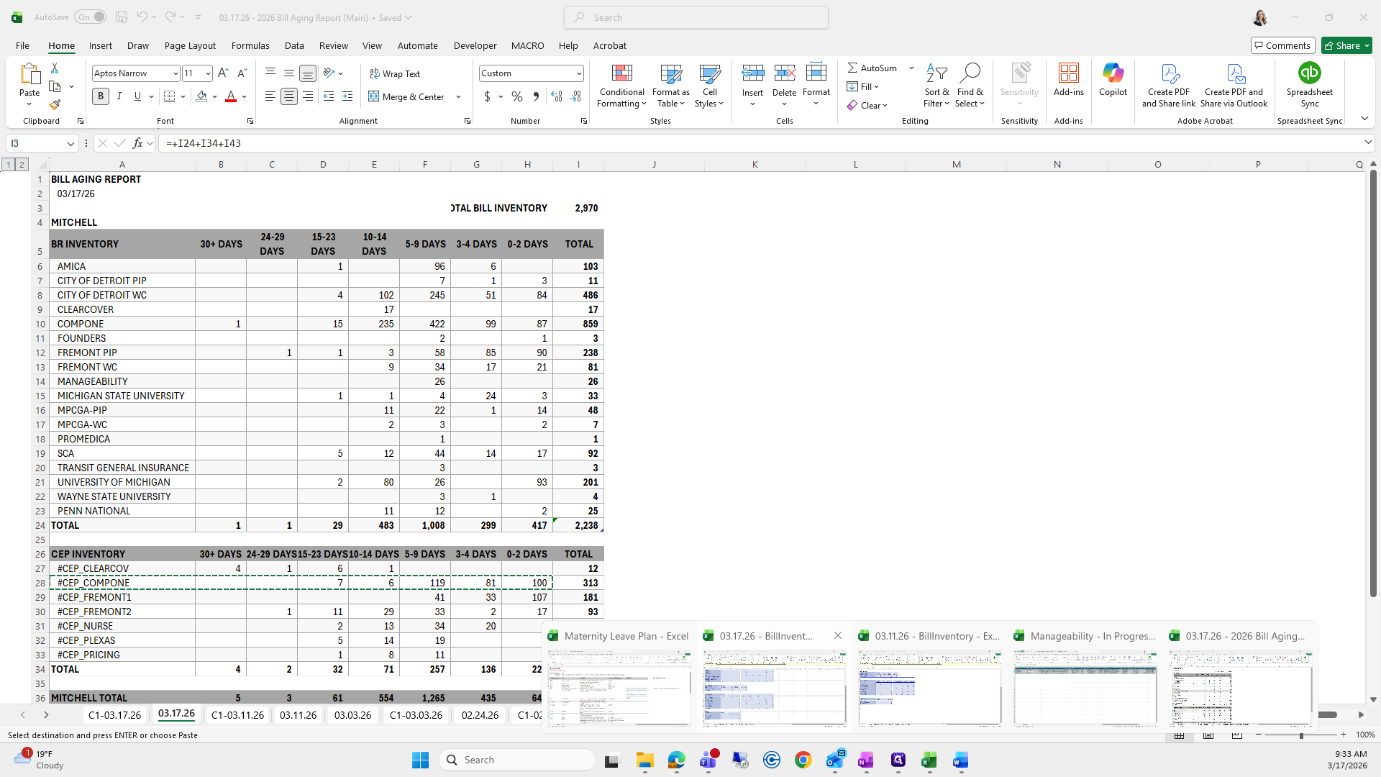Expand the Name Box dropdown arrow
Viewport: 1381px width, 777px height.
click(x=70, y=143)
